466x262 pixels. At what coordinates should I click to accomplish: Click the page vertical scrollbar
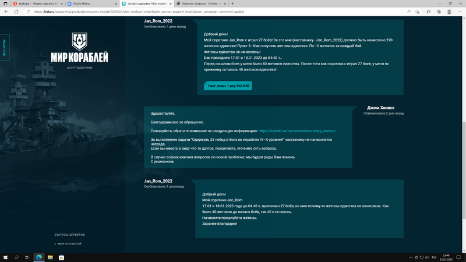coord(464,134)
